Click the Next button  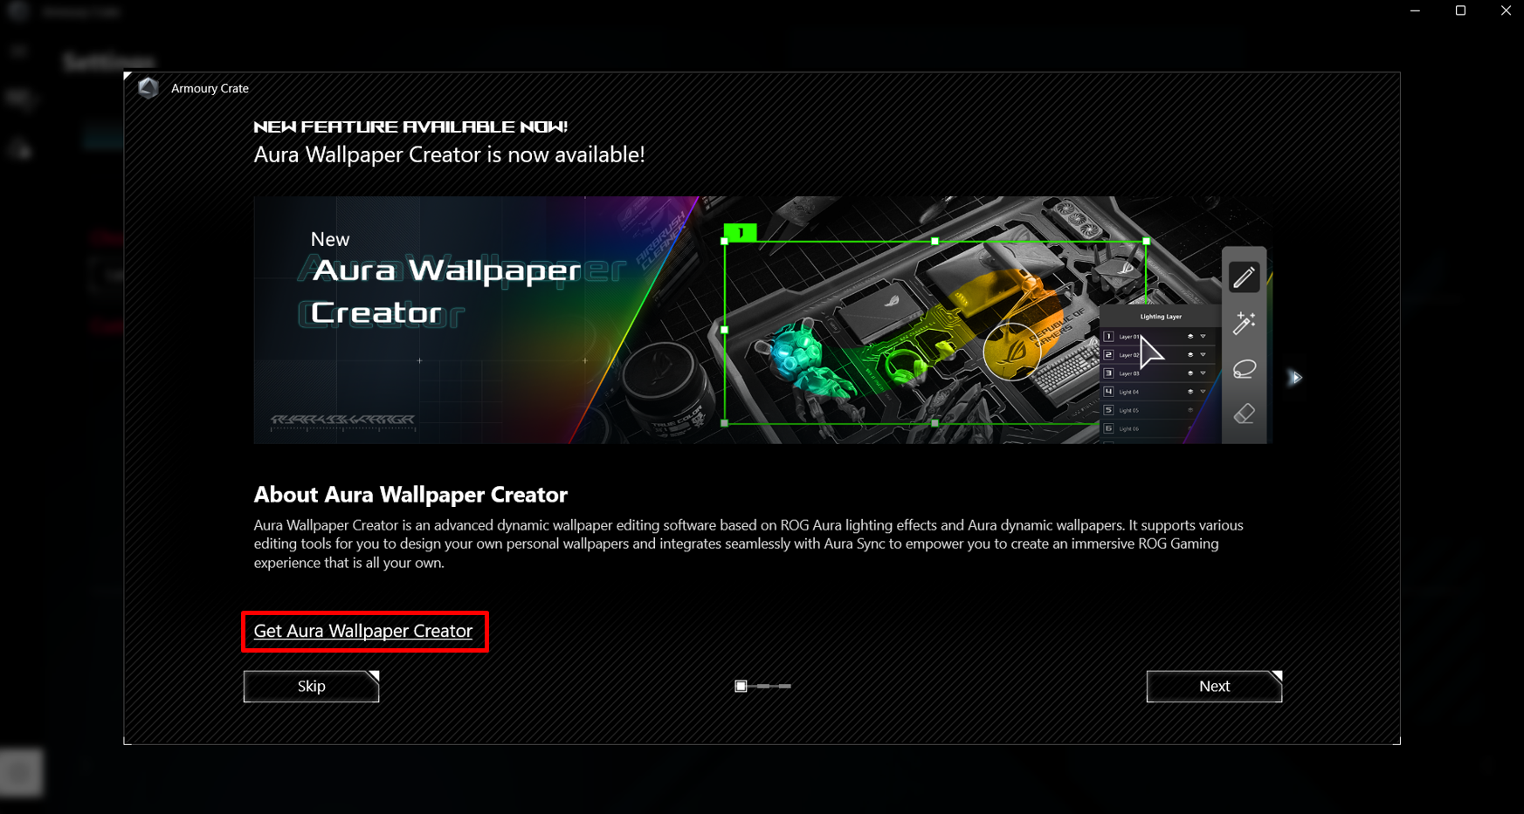pyautogui.click(x=1214, y=686)
